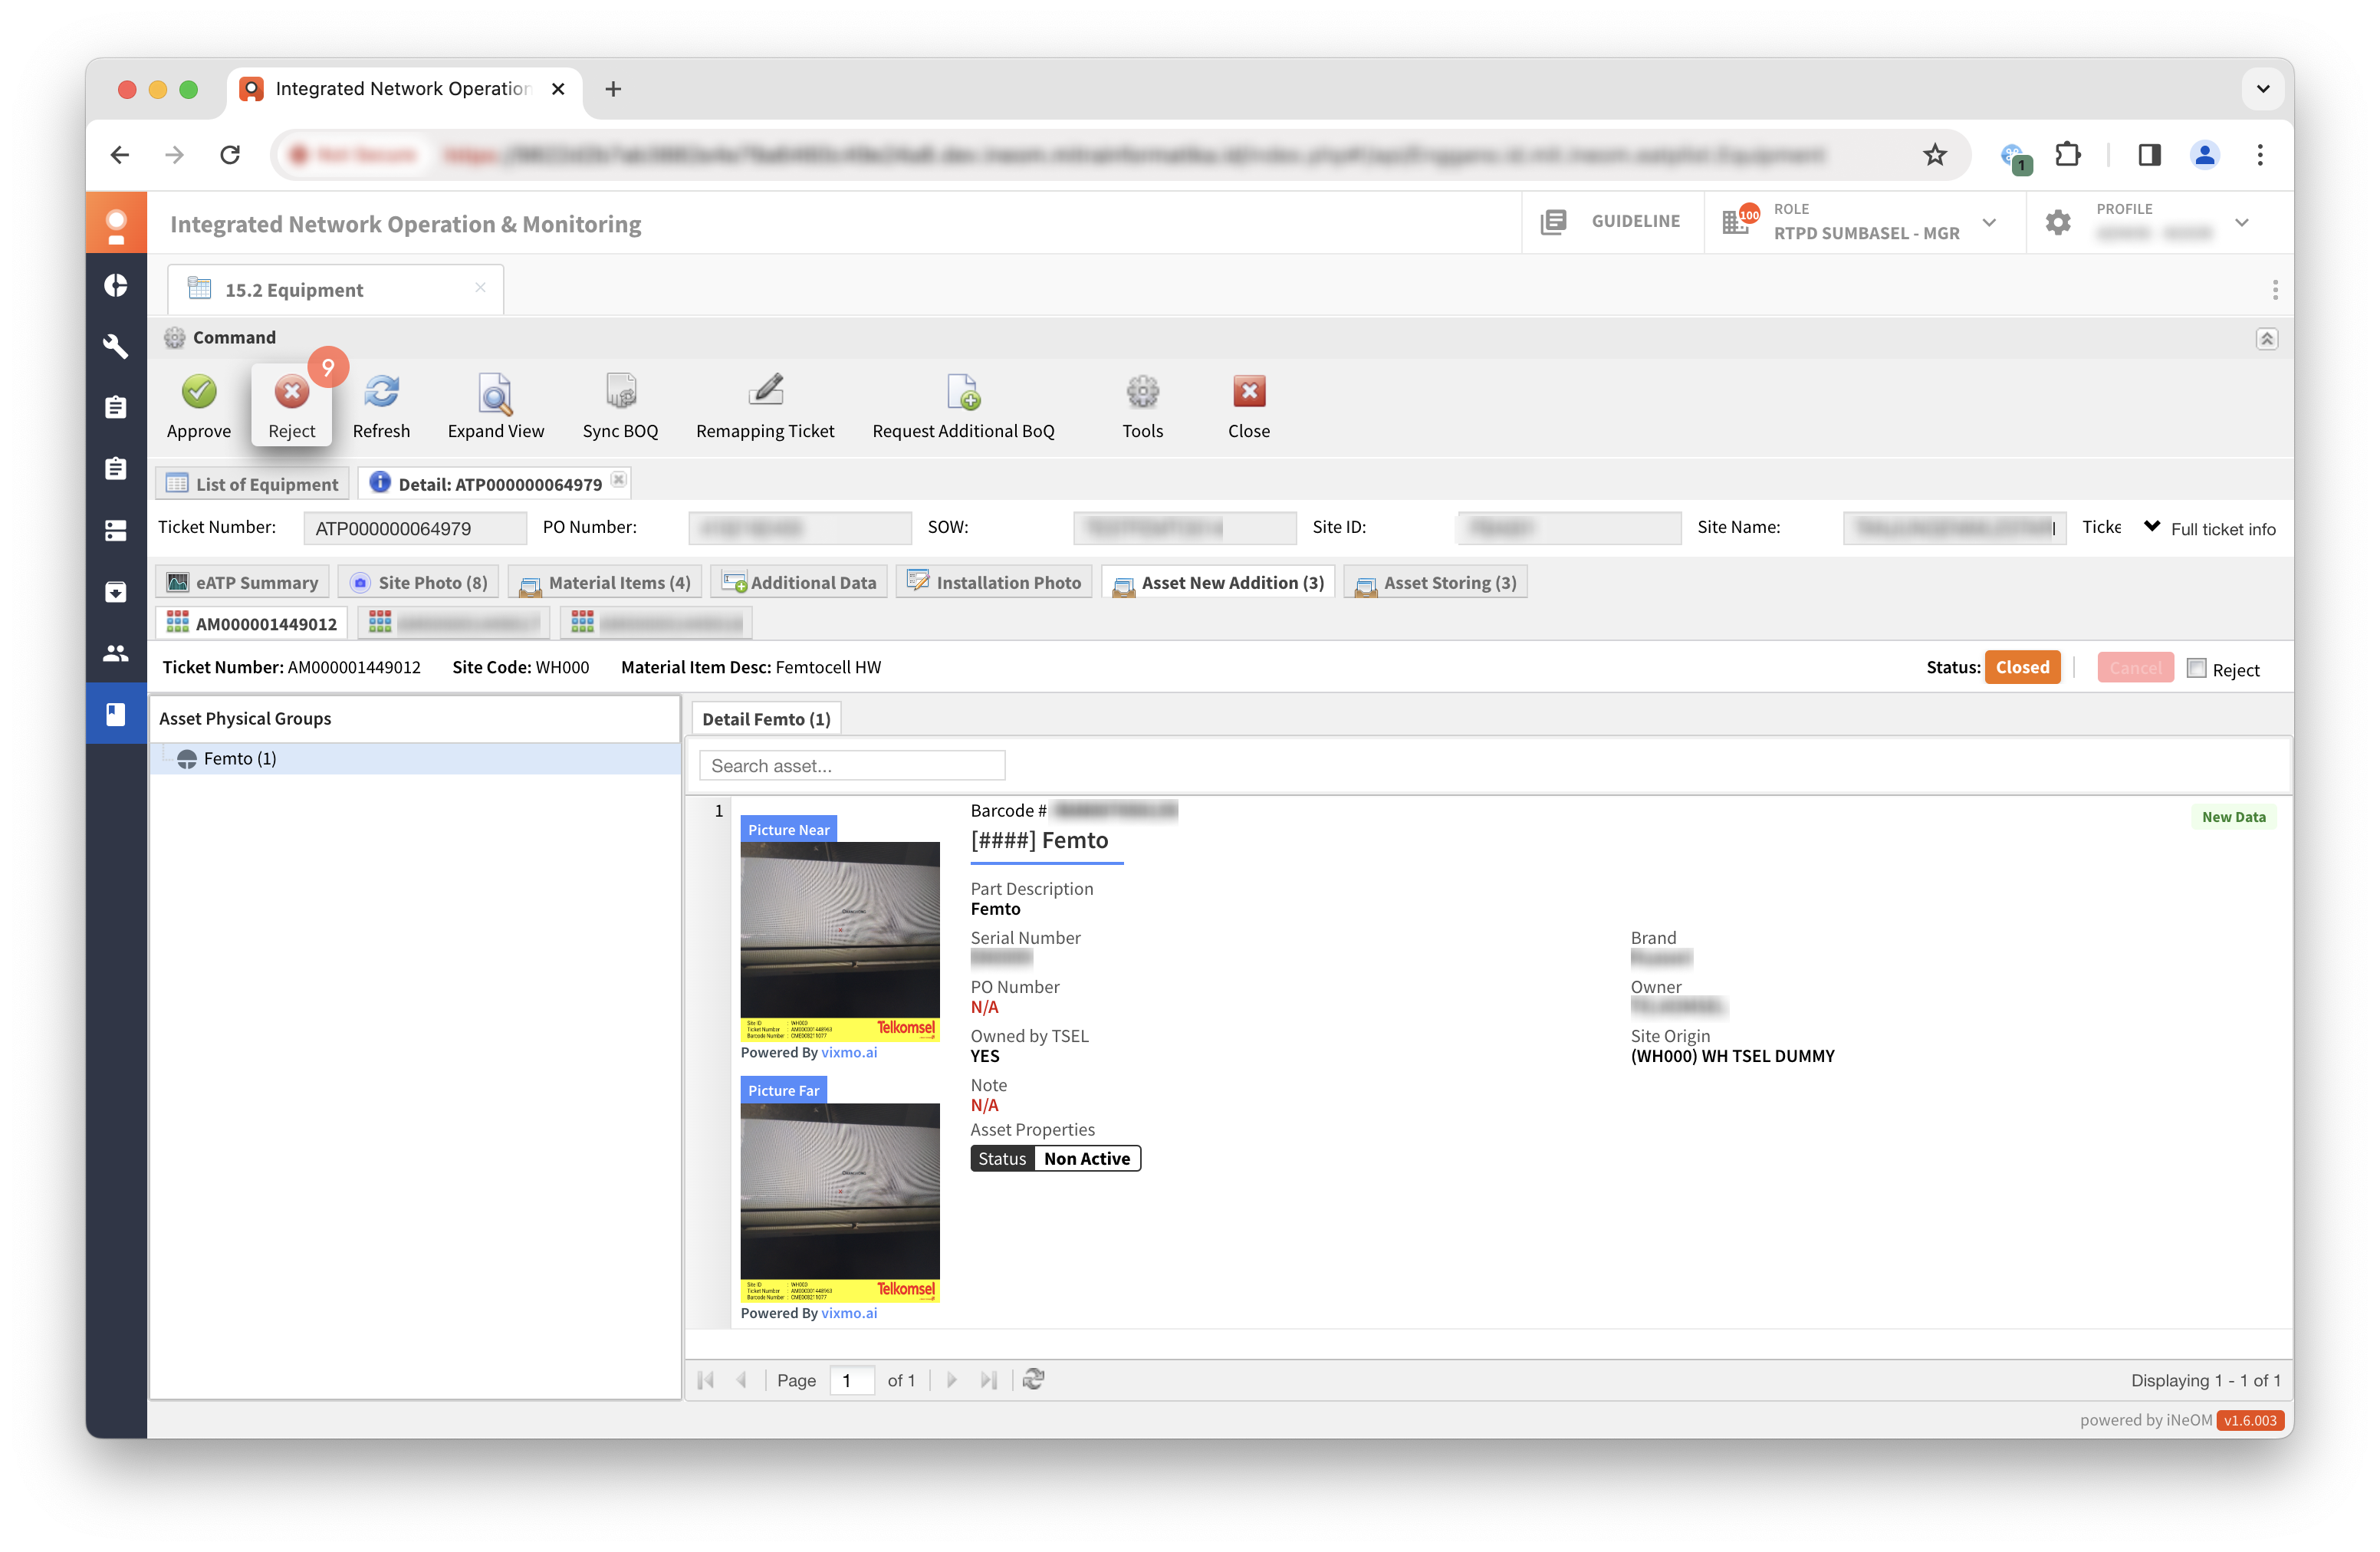The height and width of the screenshot is (1552, 2380).
Task: Open the Tools gear command
Action: pyautogui.click(x=1142, y=406)
